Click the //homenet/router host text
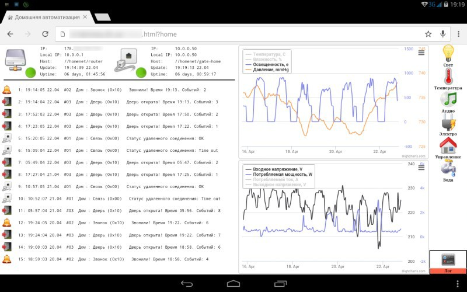The width and height of the screenshot is (467, 292). 83,61
